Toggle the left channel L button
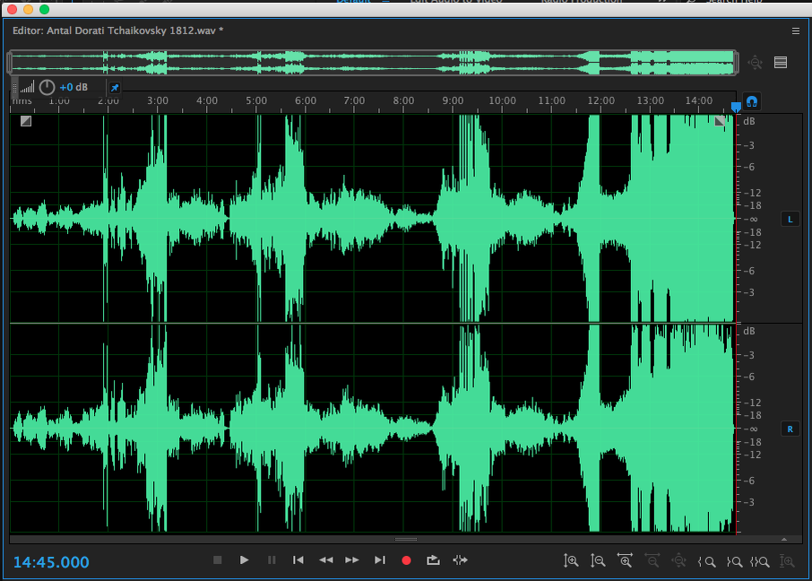 (790, 220)
